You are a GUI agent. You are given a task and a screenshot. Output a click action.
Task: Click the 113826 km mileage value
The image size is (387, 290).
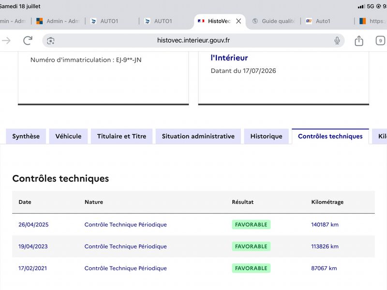click(x=325, y=246)
